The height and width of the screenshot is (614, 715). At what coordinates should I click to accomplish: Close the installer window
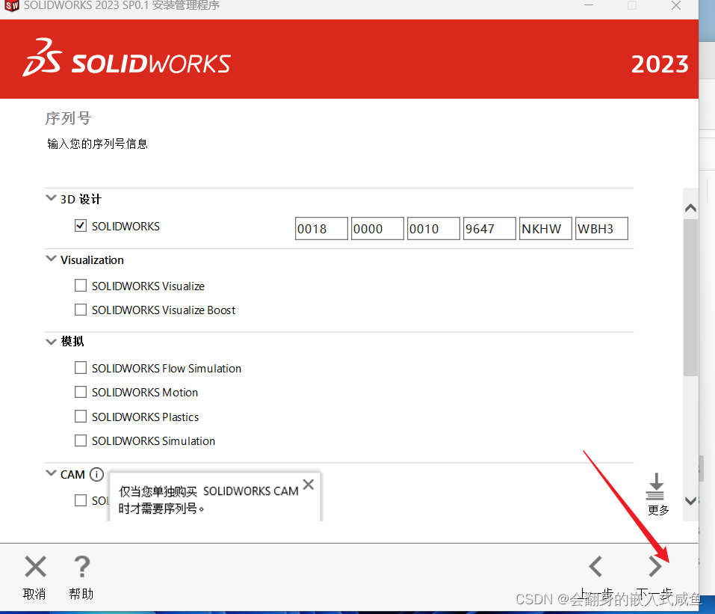tap(676, 5)
